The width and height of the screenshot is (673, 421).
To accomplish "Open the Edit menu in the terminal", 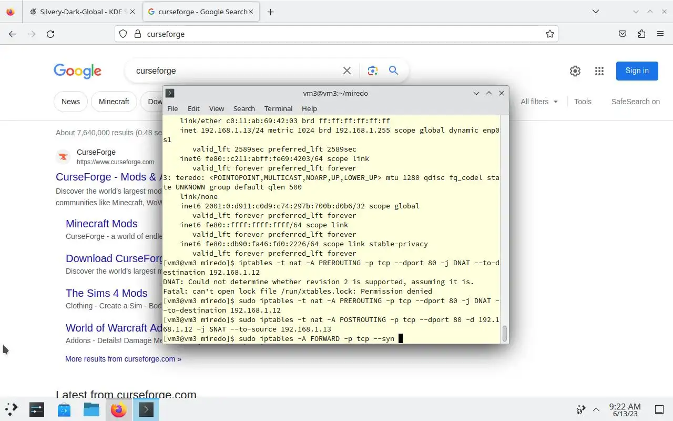I will (x=193, y=108).
